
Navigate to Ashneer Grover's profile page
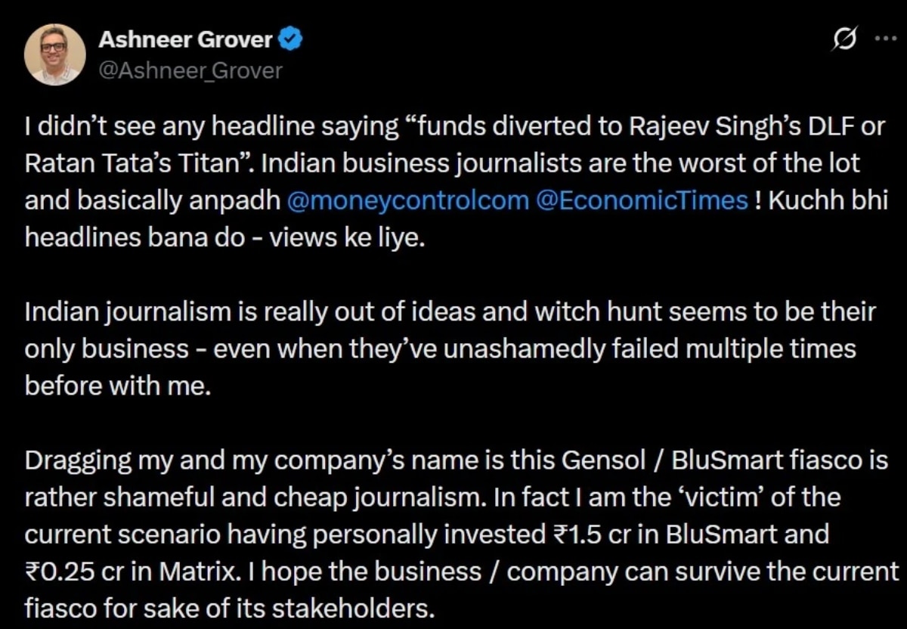184,40
